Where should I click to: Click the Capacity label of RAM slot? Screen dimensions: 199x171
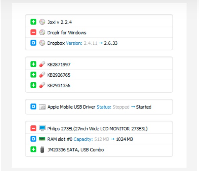point(83,139)
